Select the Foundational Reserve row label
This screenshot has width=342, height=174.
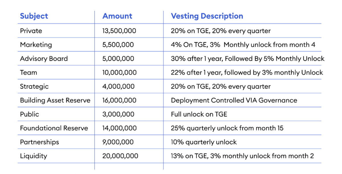click(54, 128)
